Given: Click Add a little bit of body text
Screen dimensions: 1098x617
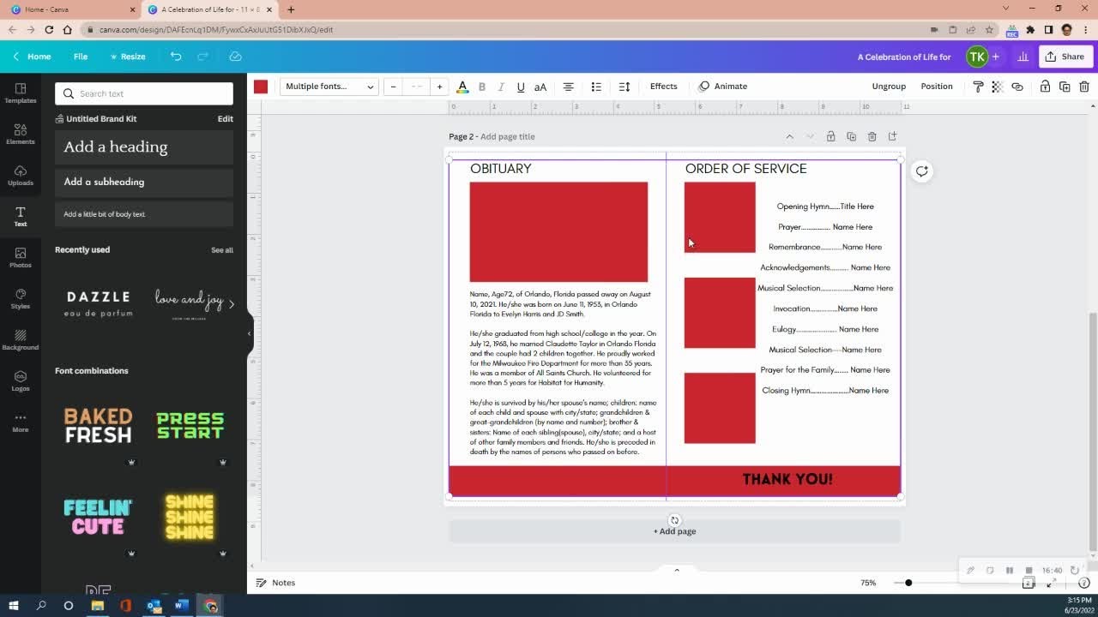Looking at the screenshot, I should 144,214.
